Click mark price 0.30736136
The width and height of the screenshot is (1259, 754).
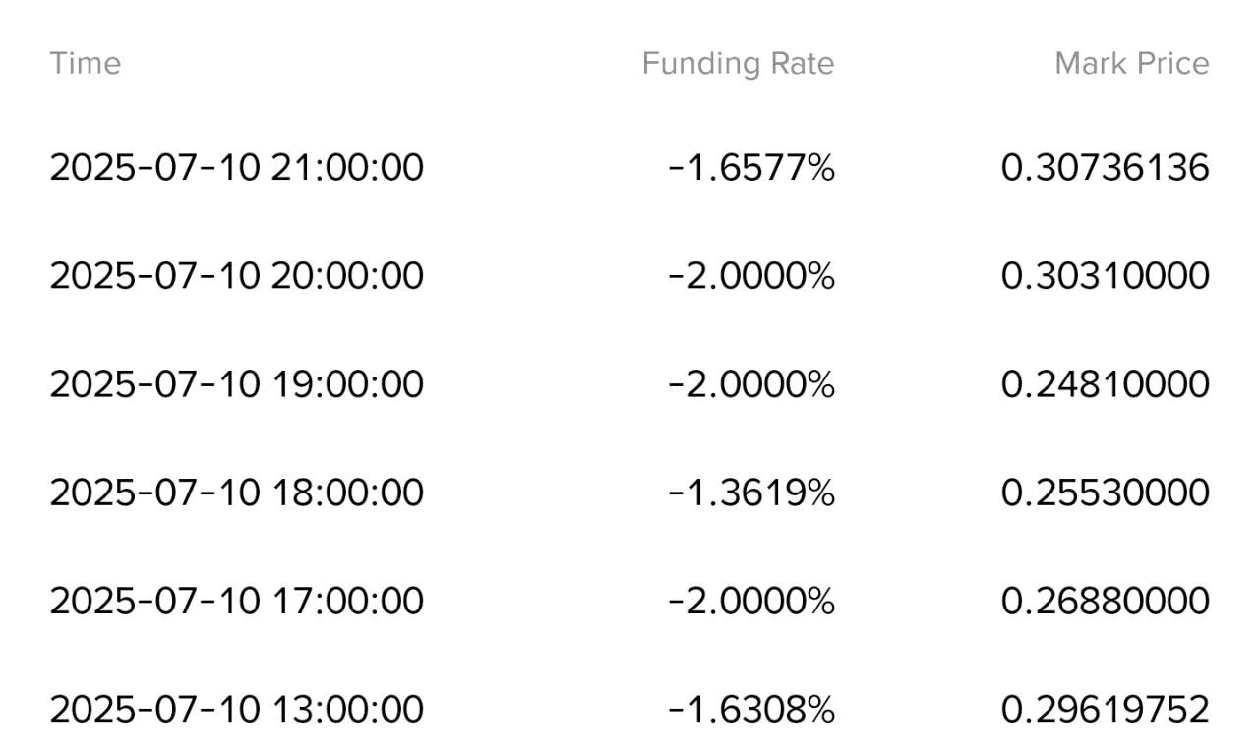pos(1106,167)
